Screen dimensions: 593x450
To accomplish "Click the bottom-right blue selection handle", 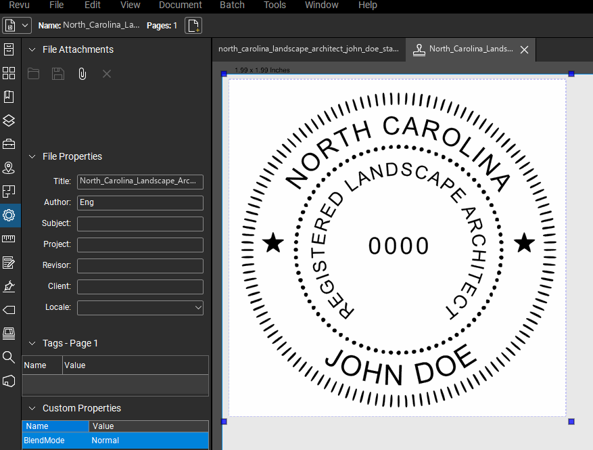I will tap(571, 421).
